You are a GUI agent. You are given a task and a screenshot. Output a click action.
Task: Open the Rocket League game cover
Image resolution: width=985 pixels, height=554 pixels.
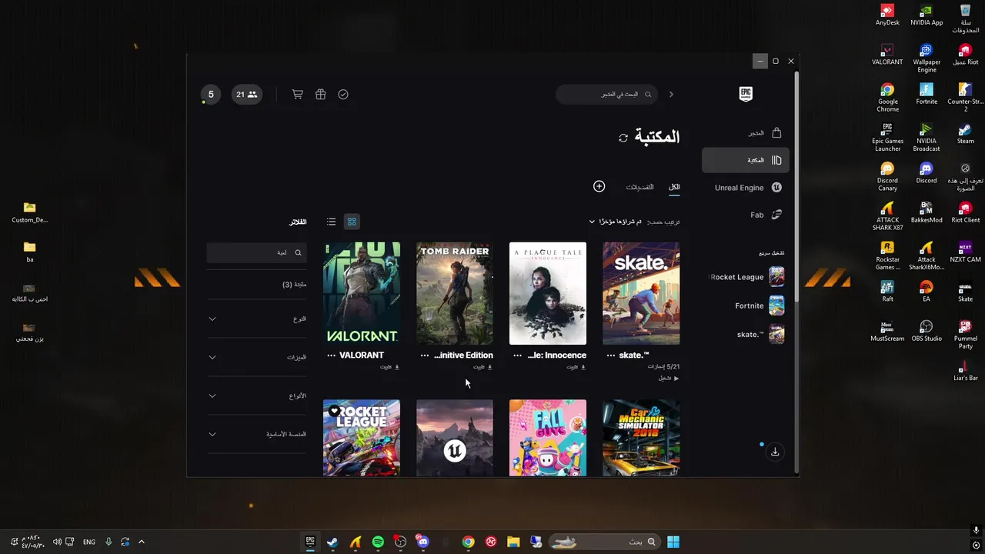[362, 437]
